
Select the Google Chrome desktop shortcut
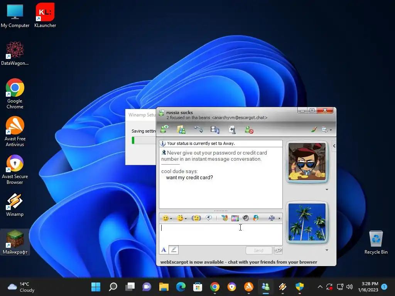point(15,94)
